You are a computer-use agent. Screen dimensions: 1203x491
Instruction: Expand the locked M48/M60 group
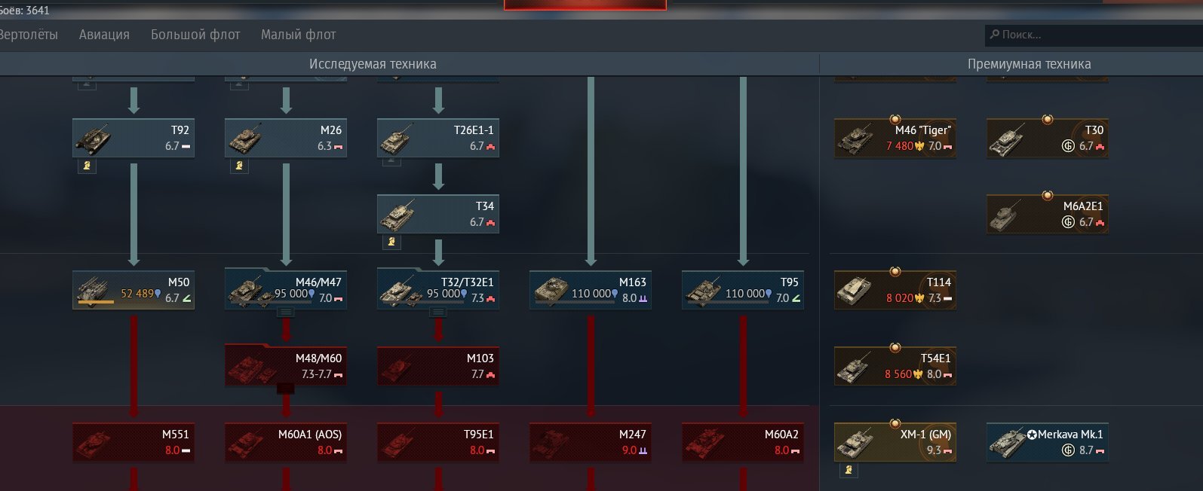(286, 389)
